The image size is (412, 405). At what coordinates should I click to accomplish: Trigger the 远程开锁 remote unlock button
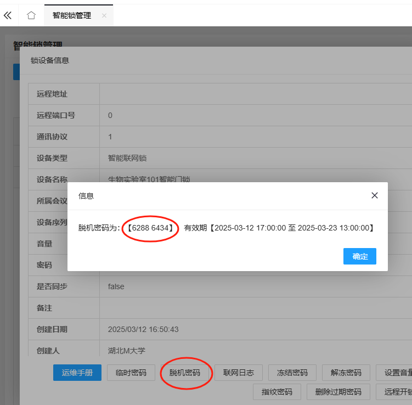pyautogui.click(x=396, y=392)
